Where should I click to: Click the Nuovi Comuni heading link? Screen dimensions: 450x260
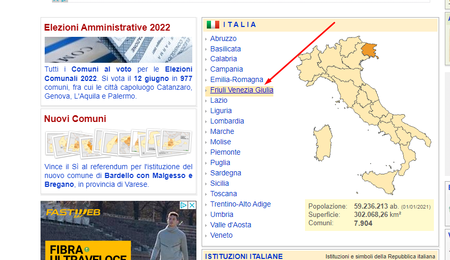(75, 119)
